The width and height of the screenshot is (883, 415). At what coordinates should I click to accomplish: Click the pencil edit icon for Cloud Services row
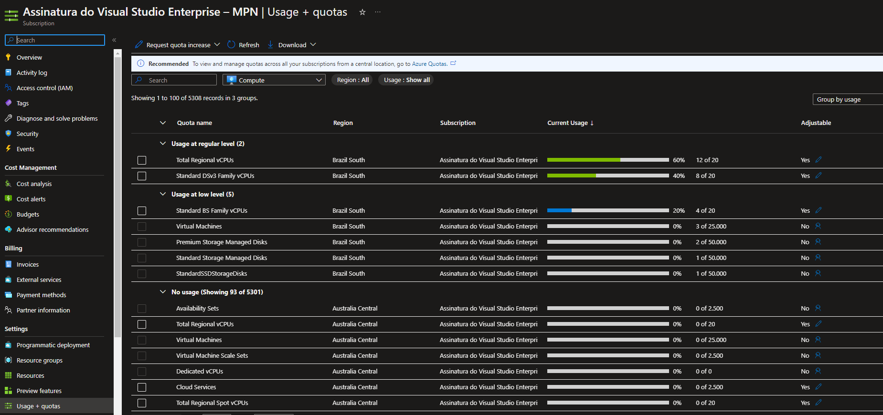(x=819, y=387)
